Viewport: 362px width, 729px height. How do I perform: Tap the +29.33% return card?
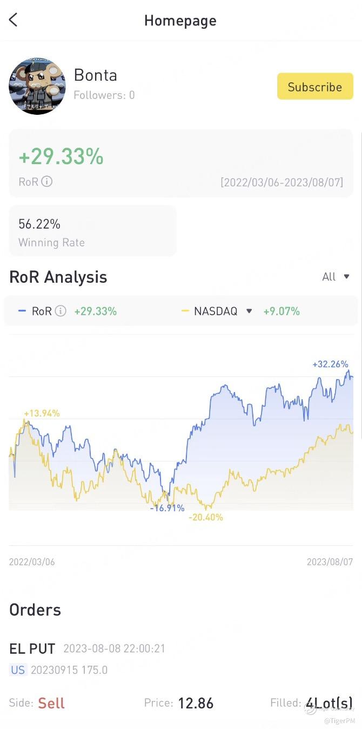pyautogui.click(x=181, y=164)
